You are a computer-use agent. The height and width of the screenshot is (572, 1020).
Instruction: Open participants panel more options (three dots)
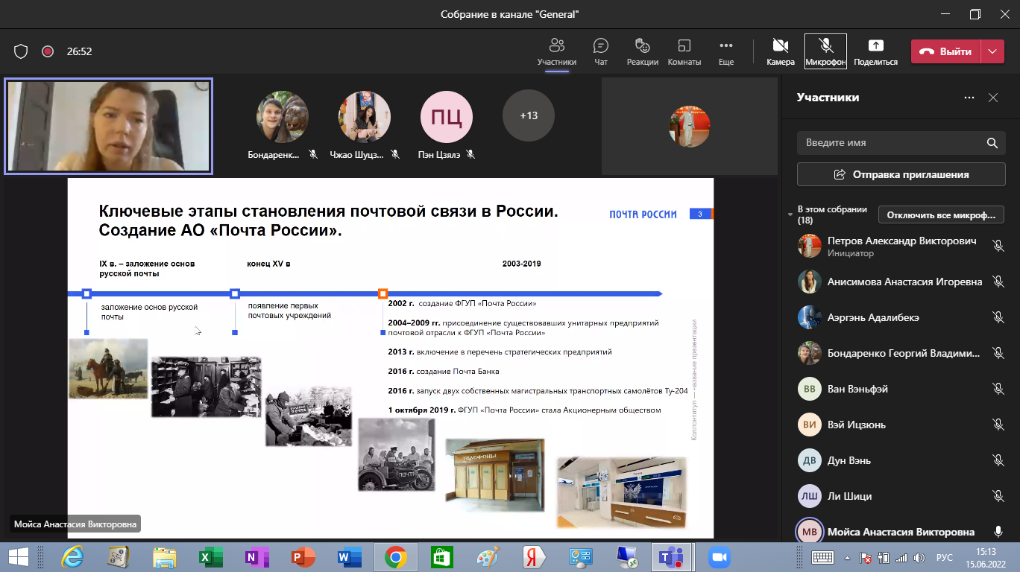click(x=969, y=98)
